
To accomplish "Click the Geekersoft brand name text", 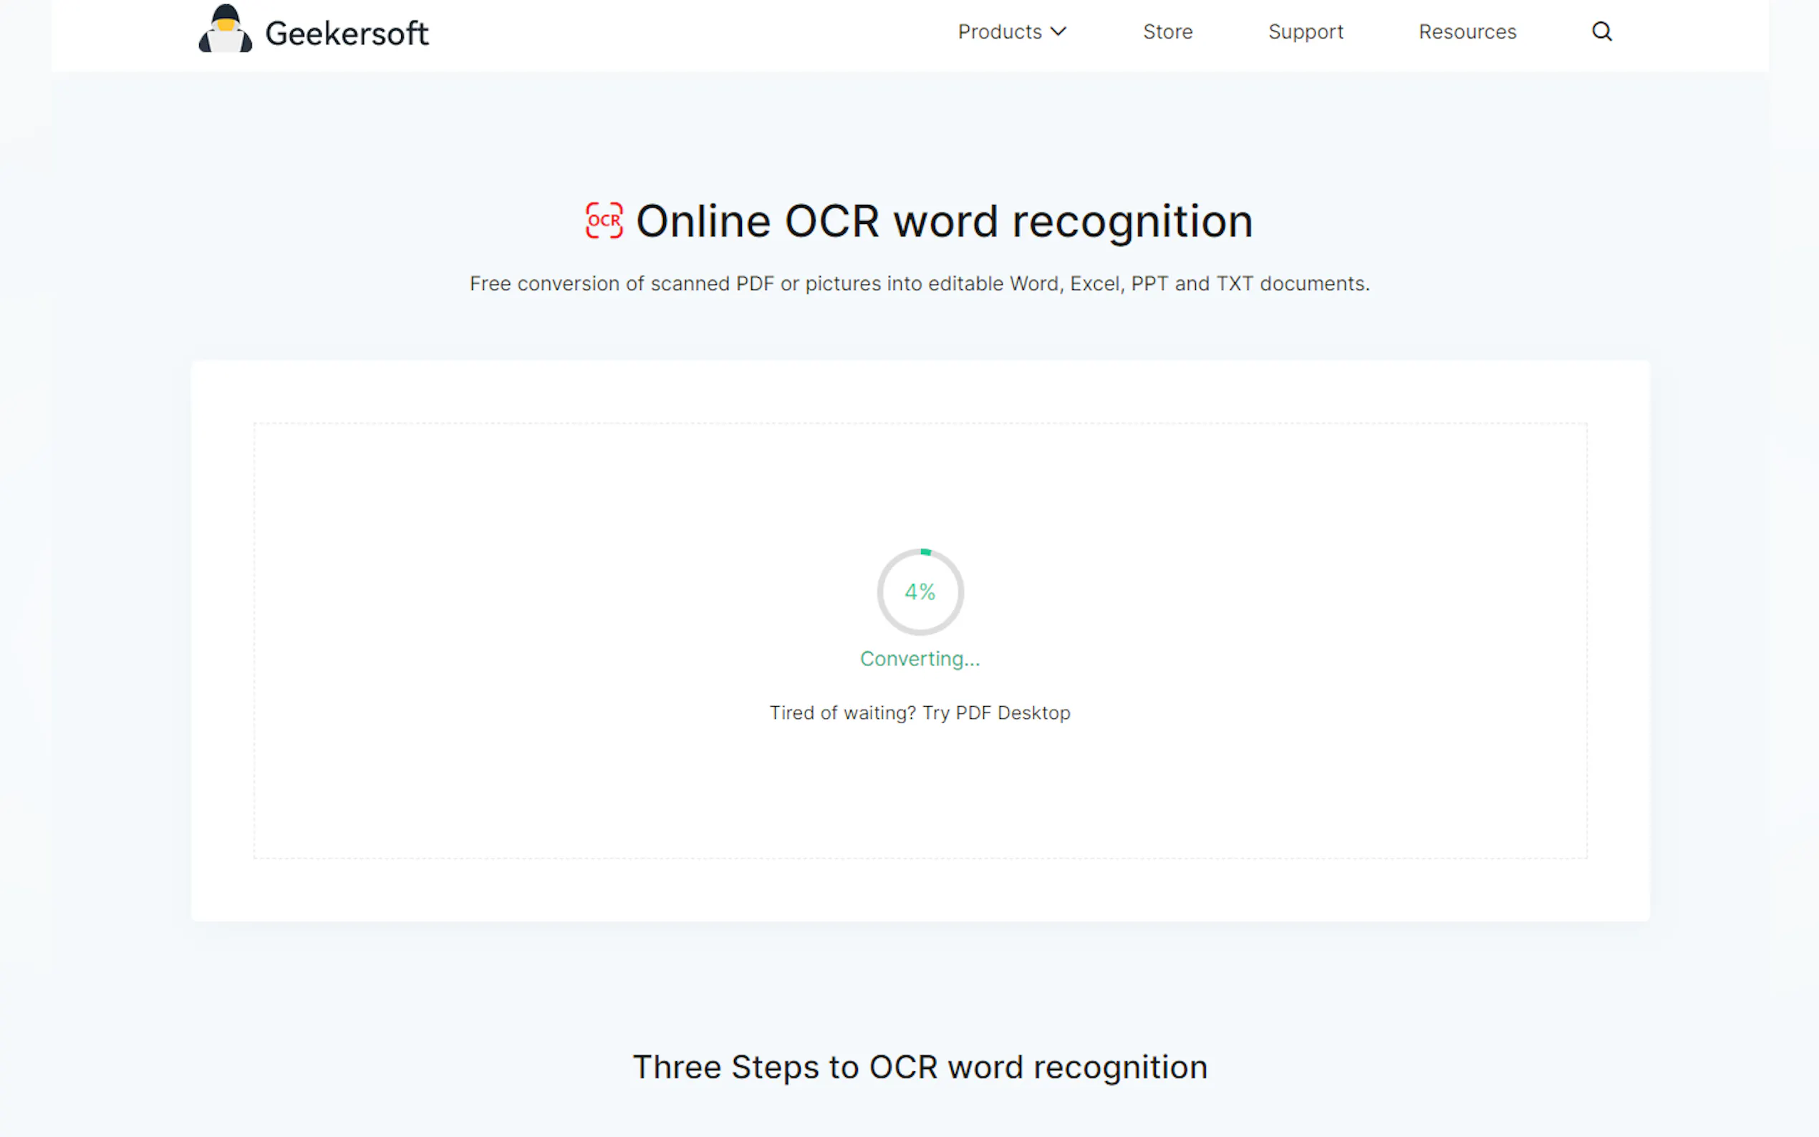I will click(347, 34).
